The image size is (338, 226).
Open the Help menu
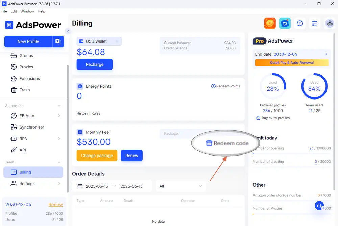tap(41, 11)
